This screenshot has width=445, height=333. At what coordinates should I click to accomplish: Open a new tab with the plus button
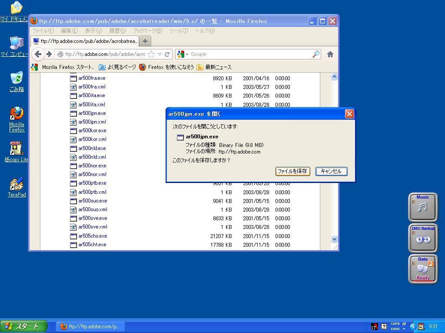[145, 41]
